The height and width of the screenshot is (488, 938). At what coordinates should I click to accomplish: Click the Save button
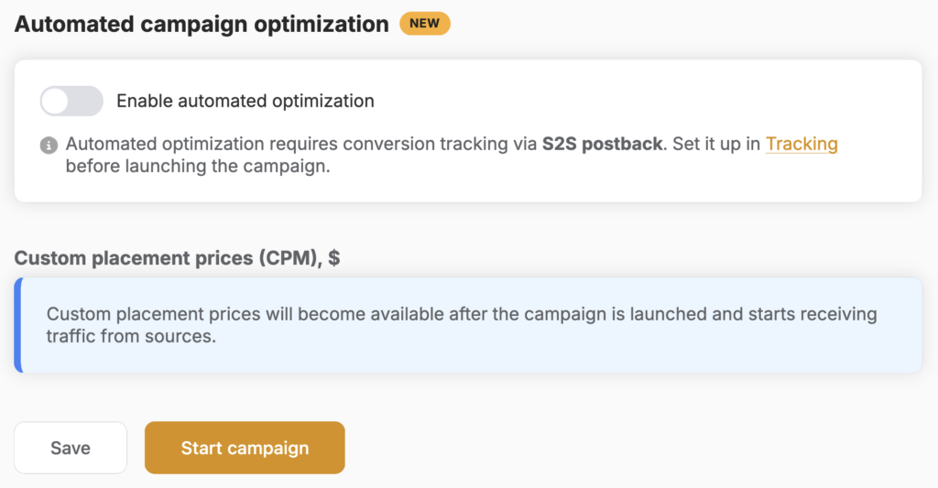tap(71, 448)
